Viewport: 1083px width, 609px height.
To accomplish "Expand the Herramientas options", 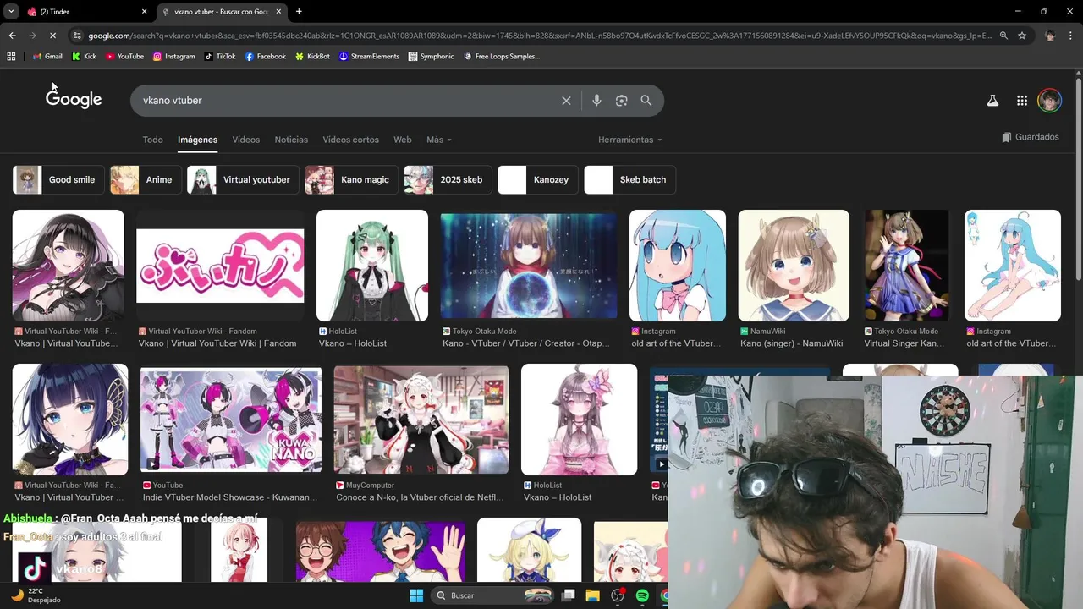I will pyautogui.click(x=630, y=140).
